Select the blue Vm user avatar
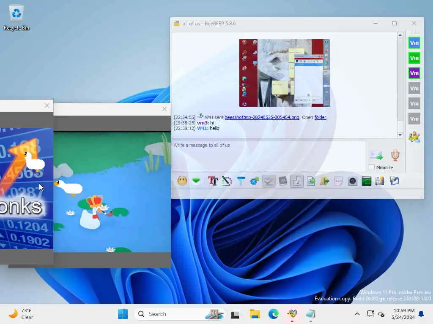 coord(414,43)
